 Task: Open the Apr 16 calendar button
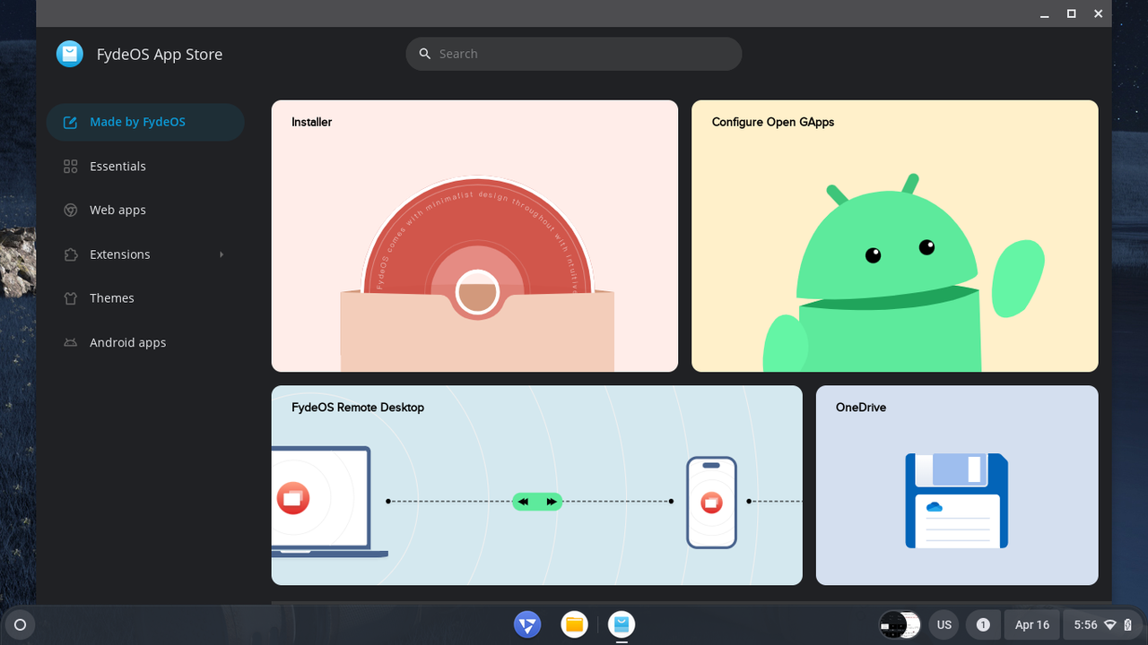pyautogui.click(x=1032, y=624)
